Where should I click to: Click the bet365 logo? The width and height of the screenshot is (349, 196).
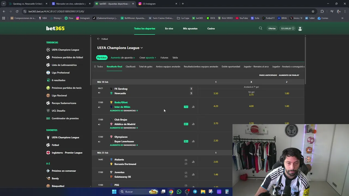tap(55, 28)
